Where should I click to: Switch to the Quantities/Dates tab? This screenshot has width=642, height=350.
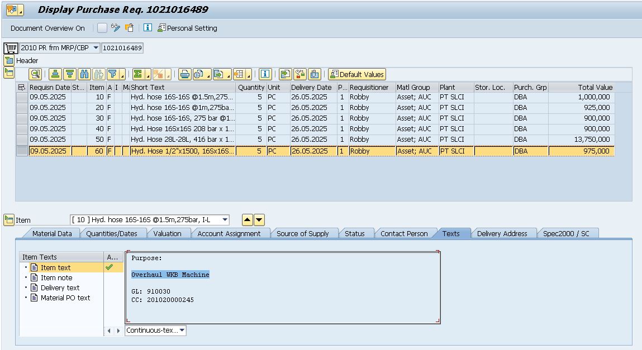click(x=111, y=233)
